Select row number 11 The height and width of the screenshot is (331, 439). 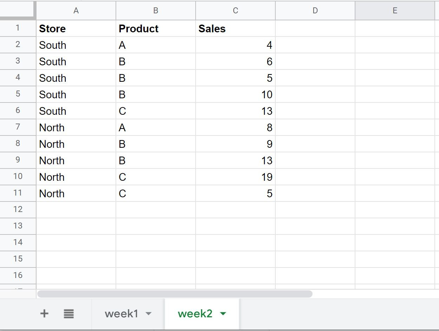point(18,193)
